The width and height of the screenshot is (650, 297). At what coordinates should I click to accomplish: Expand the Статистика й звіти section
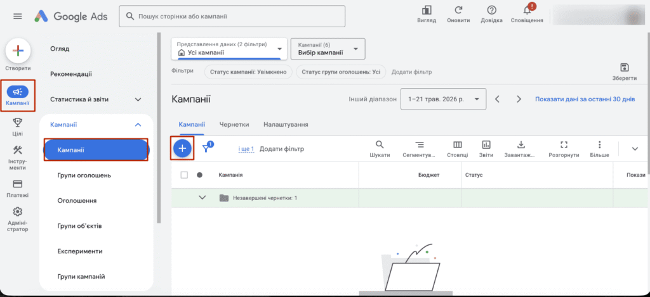pyautogui.click(x=138, y=99)
